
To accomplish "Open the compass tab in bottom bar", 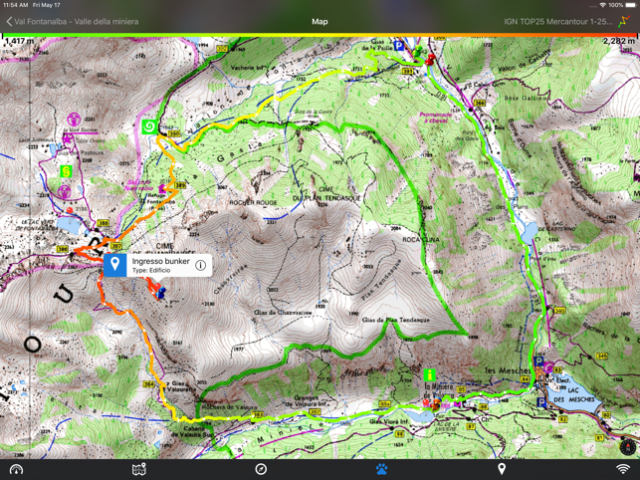I will (261, 469).
